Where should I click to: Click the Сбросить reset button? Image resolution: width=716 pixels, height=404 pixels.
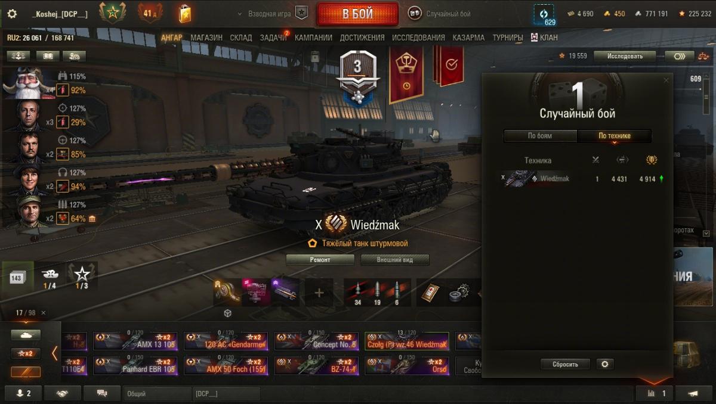click(x=565, y=364)
